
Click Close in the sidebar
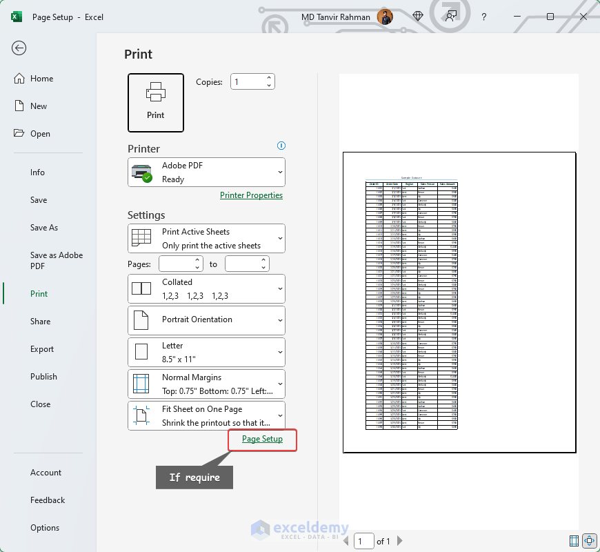coord(40,404)
